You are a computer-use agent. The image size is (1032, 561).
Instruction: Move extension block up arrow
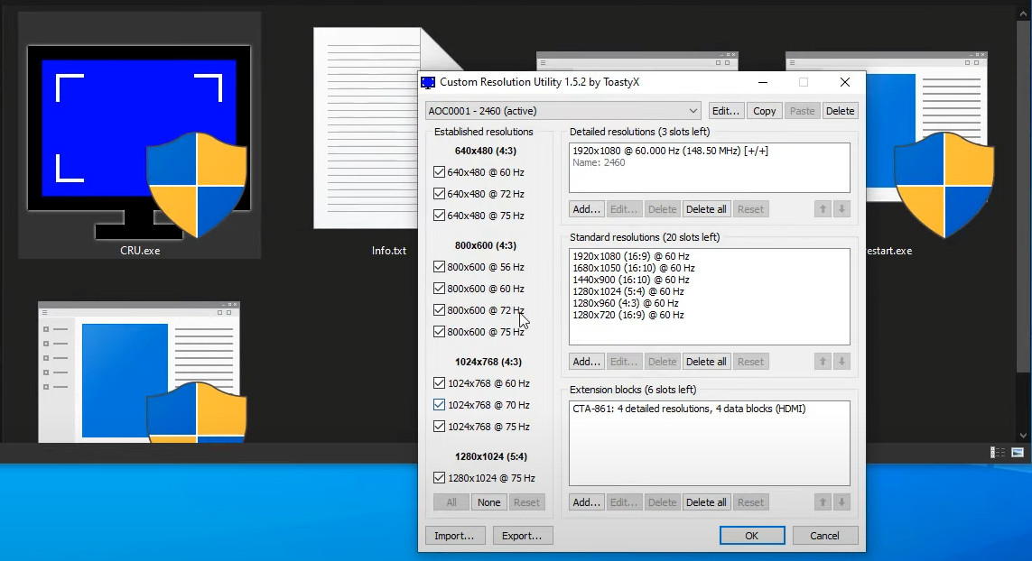(823, 502)
